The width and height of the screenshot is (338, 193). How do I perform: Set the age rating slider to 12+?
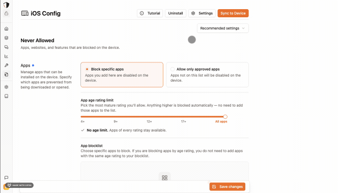point(149,121)
